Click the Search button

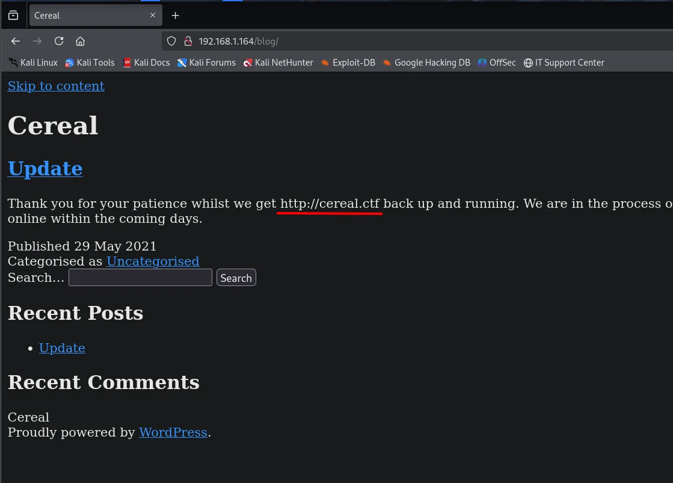point(236,278)
